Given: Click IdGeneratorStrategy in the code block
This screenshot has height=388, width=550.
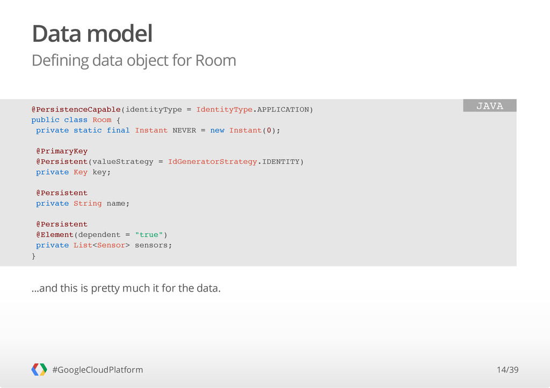Looking at the screenshot, I should [212, 162].
